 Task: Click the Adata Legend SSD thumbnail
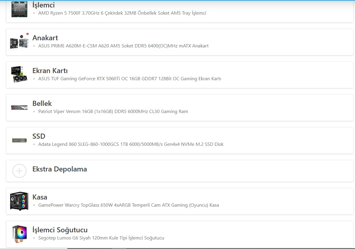pos(19,140)
